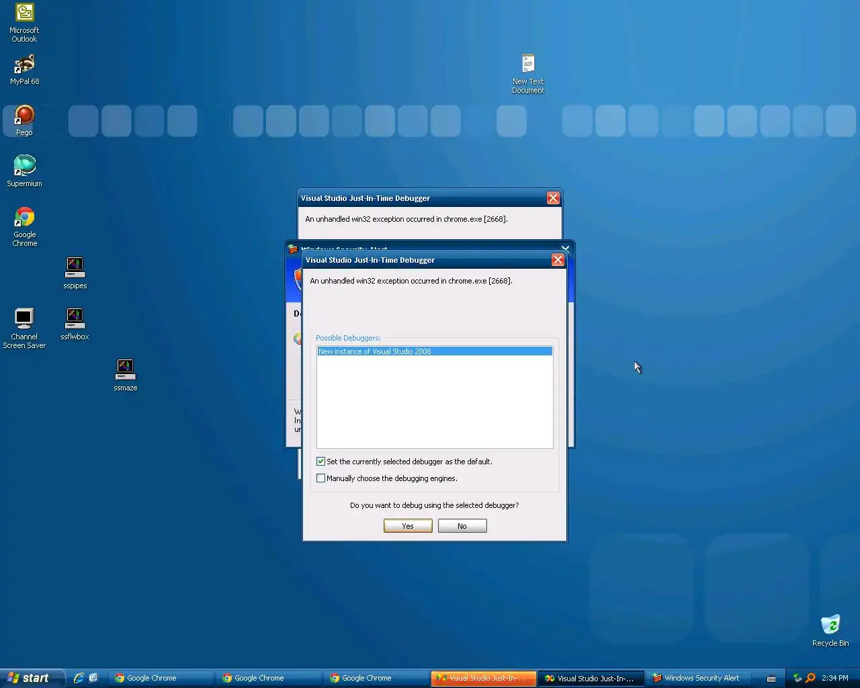Click the keyboard icon in the system tray

point(771,678)
